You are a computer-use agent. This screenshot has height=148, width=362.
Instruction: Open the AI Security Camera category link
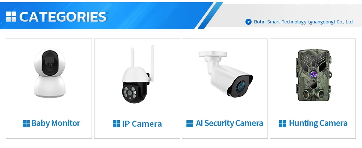point(230,124)
